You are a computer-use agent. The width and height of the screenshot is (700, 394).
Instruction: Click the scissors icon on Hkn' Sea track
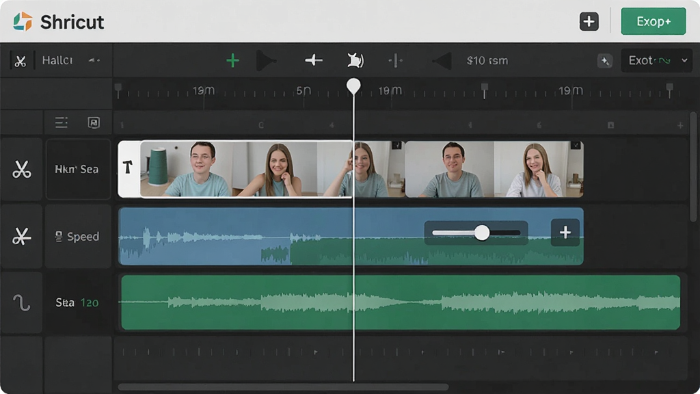(21, 170)
